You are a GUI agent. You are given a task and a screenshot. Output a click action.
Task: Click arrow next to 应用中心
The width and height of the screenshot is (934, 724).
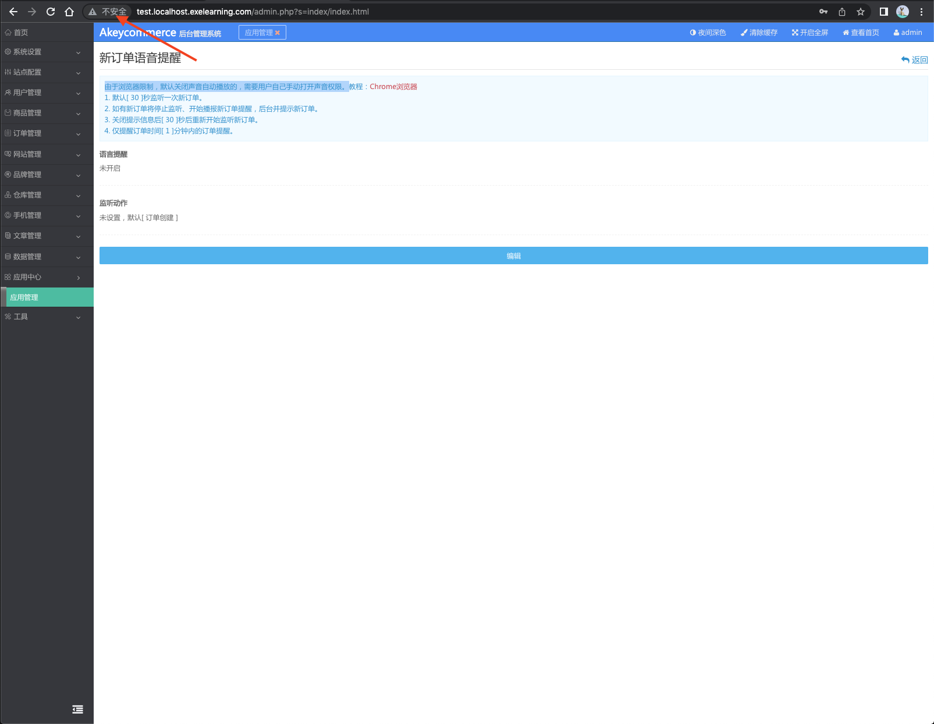(x=79, y=278)
